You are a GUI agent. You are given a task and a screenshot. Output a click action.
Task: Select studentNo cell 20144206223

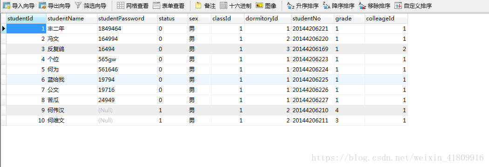pyautogui.click(x=312, y=59)
